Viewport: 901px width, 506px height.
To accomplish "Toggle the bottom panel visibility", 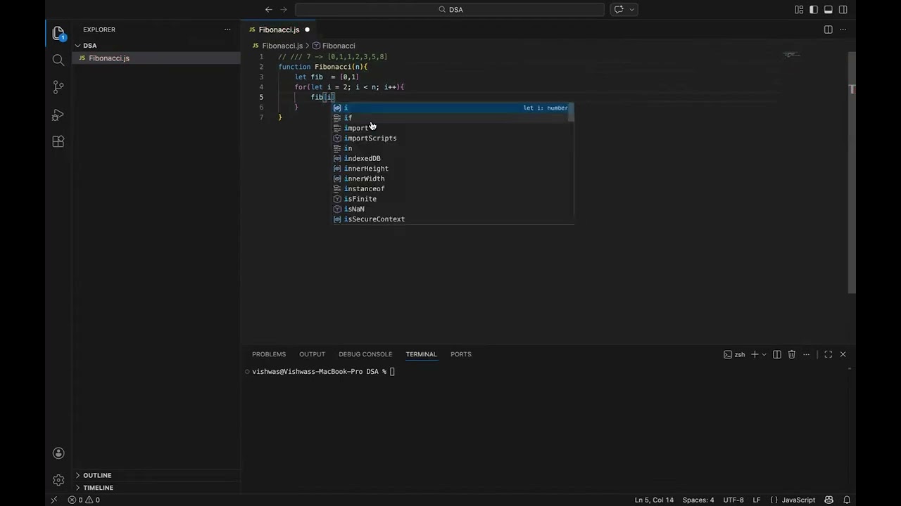I will (x=828, y=9).
